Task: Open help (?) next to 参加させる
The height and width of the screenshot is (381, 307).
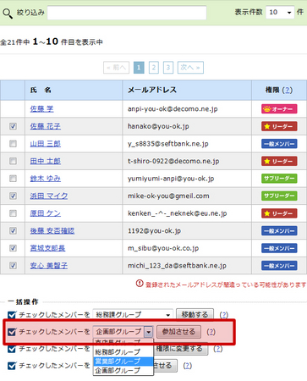Action: pos(211,332)
